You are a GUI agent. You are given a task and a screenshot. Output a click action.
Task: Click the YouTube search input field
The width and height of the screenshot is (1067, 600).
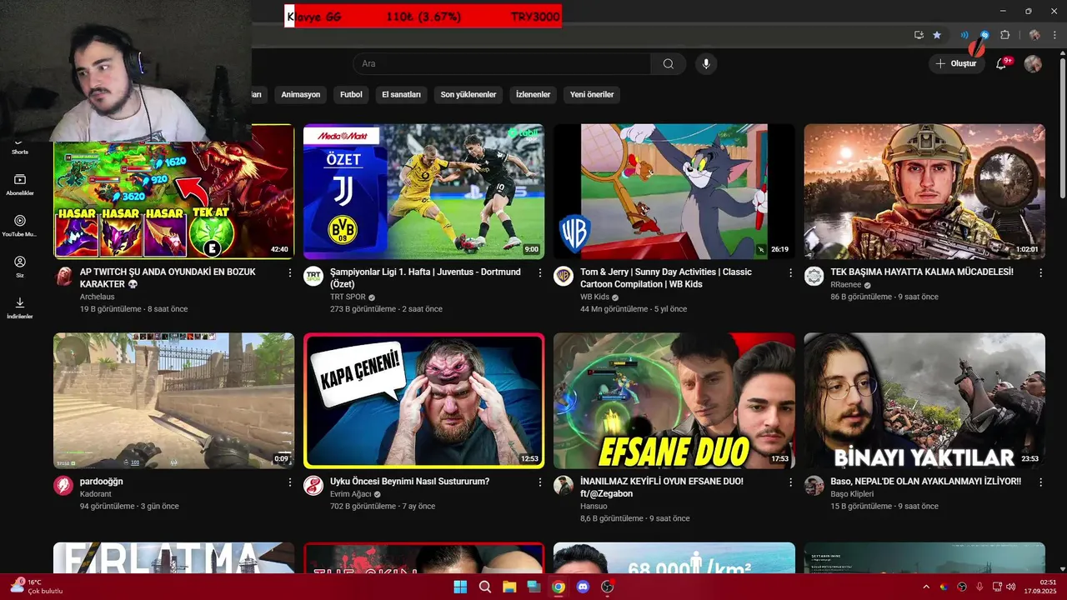tap(501, 64)
